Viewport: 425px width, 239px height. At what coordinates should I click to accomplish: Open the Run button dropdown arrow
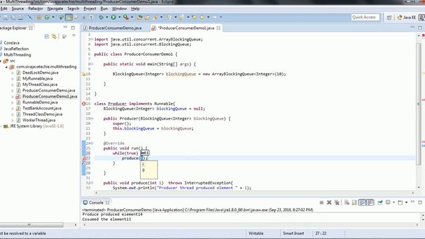tap(119, 17)
